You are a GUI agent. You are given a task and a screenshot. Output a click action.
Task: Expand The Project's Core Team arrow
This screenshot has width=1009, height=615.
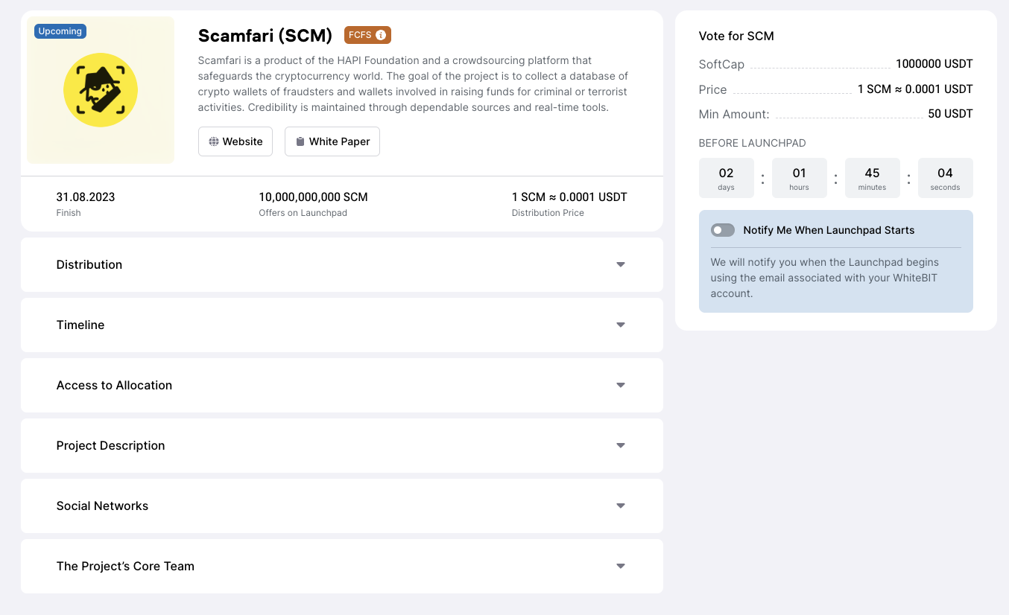(x=621, y=566)
